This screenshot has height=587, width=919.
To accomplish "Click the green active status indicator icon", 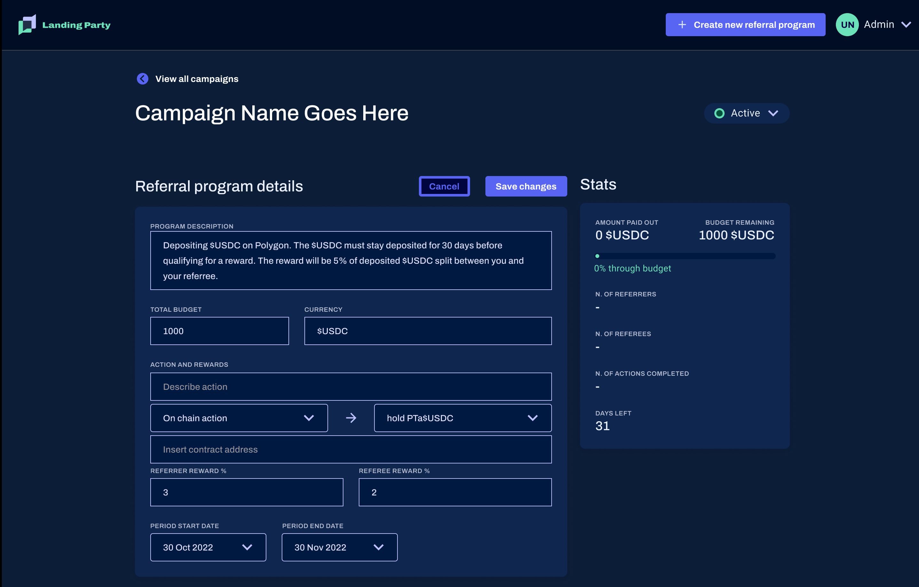I will tap(719, 113).
